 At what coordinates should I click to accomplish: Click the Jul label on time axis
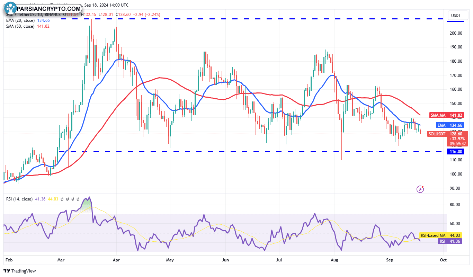click(x=279, y=259)
